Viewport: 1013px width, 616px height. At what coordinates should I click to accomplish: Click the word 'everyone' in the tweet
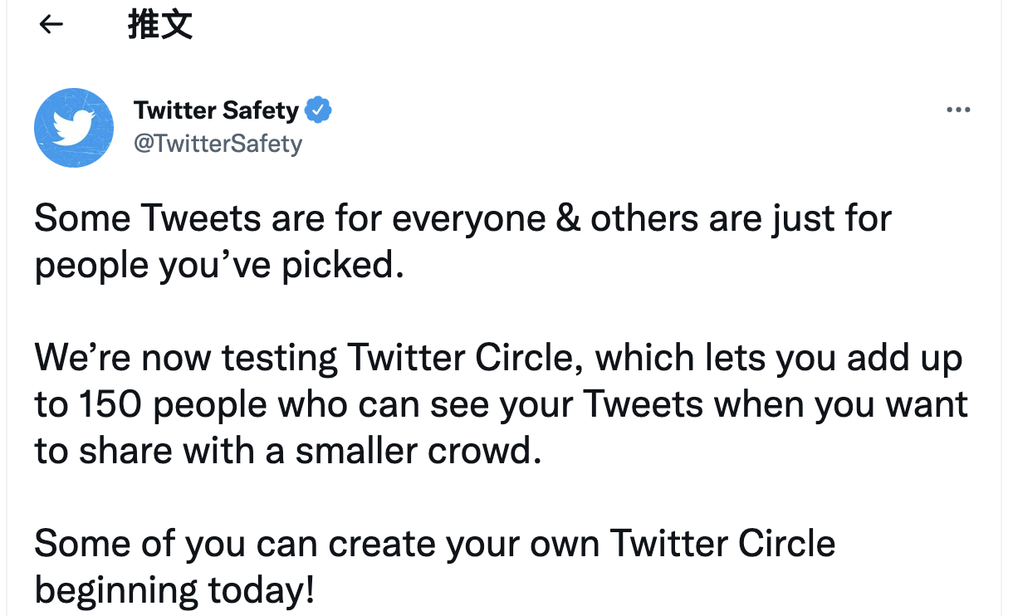[x=468, y=222]
